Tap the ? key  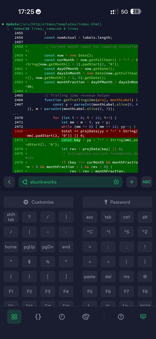pyautogui.click(x=29, y=217)
